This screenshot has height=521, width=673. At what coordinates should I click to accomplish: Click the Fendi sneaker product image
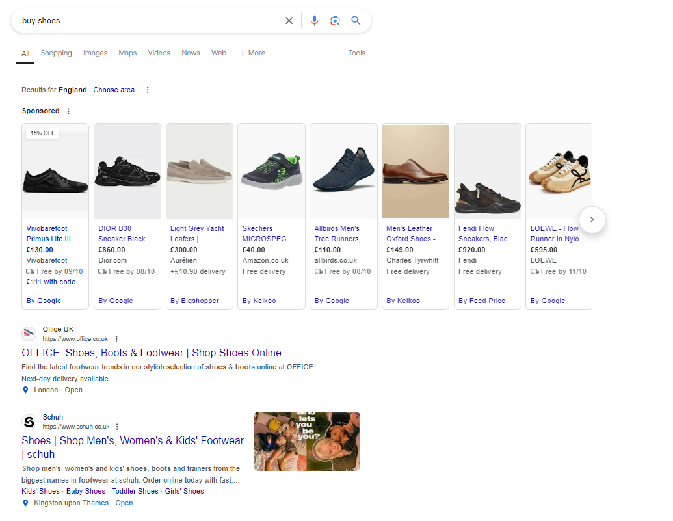(488, 171)
